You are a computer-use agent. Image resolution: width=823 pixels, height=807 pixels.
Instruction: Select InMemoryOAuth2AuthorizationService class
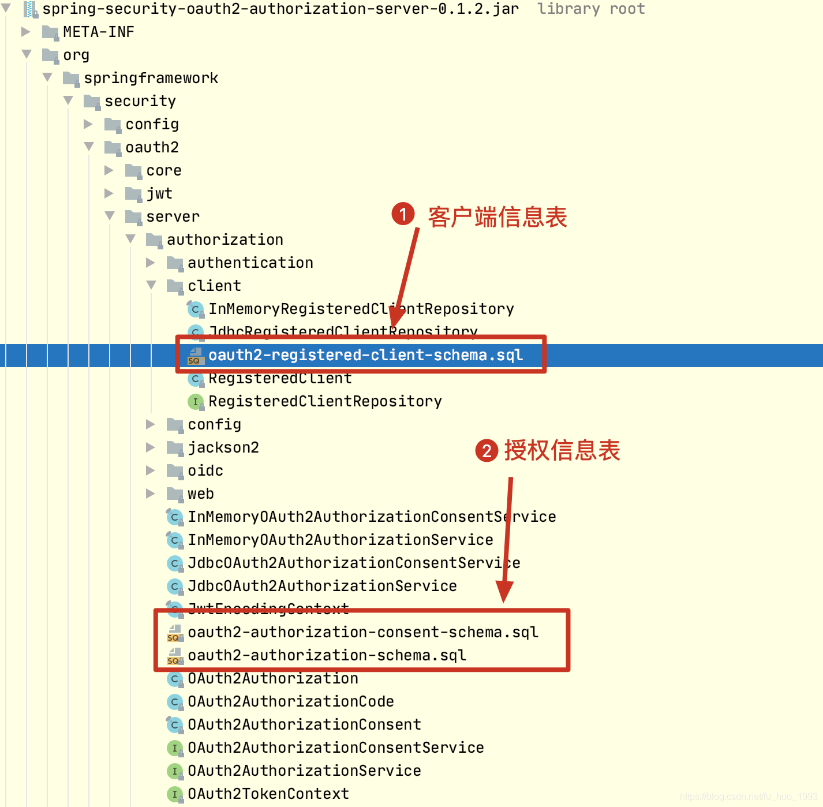coord(341,540)
